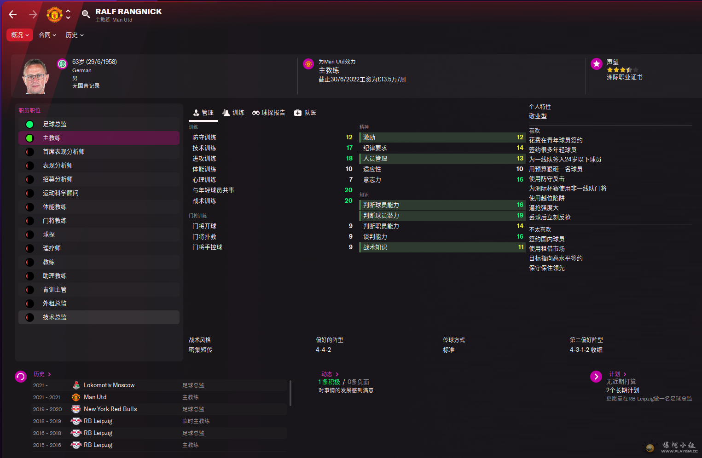The image size is (702, 458).
Task: Click Ralf Rangnick's portrait photo
Action: tap(35, 76)
